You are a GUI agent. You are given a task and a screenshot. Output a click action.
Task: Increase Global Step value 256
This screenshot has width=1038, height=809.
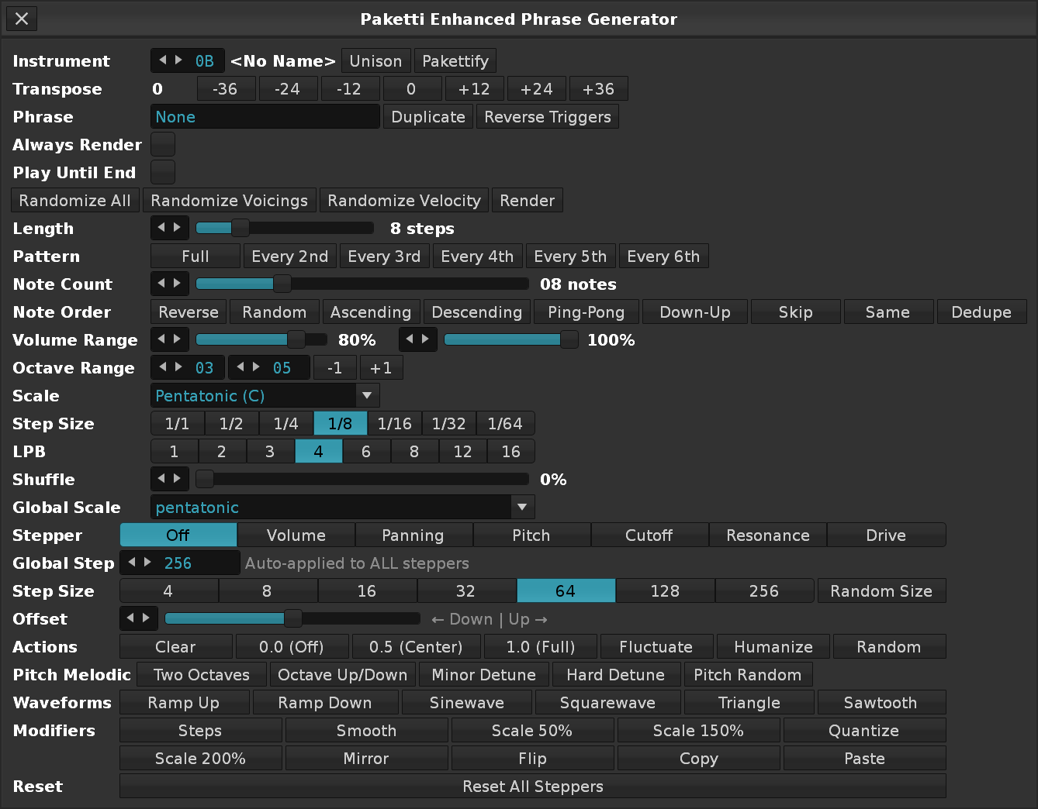pos(147,563)
